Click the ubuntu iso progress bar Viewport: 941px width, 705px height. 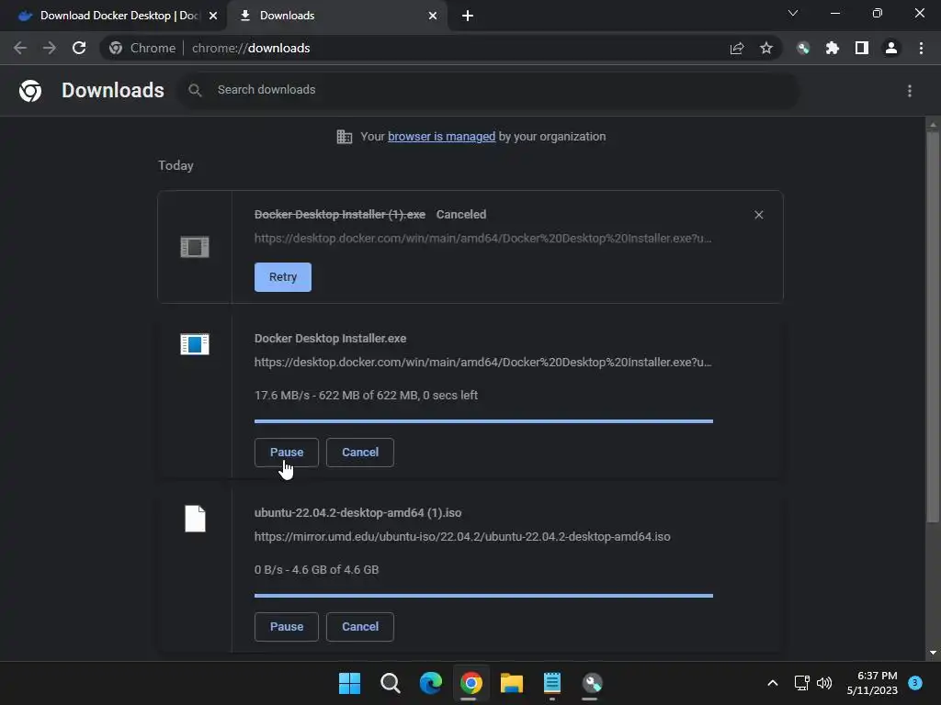point(483,596)
